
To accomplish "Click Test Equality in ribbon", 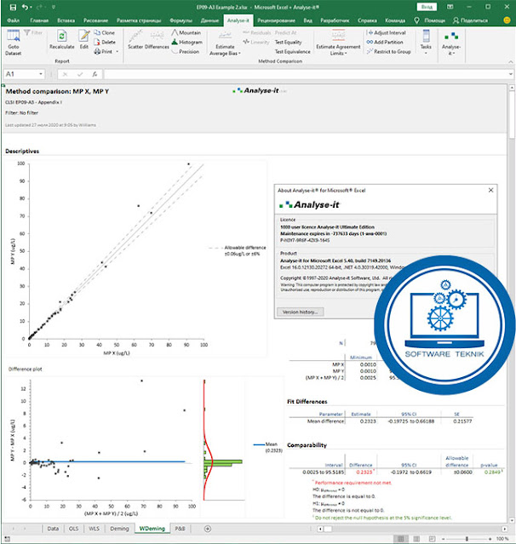I will [288, 42].
